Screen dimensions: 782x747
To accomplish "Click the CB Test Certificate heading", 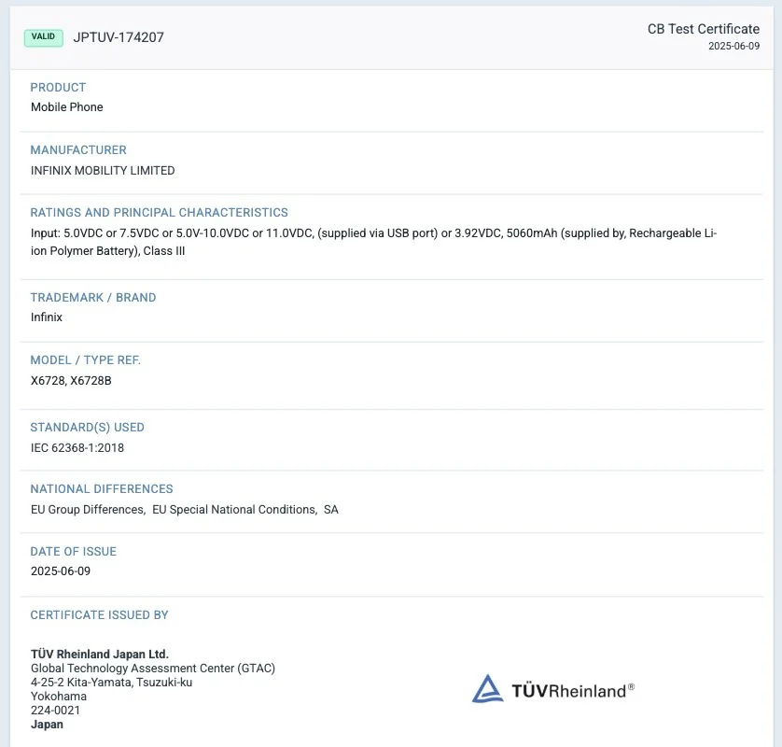I will tap(704, 29).
